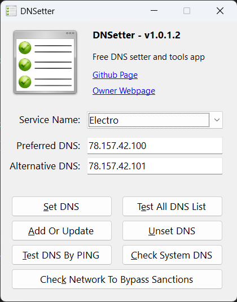Click Check Network To Bypass Sanctions
Screen dimensions: 237x302
click(x=117, y=279)
